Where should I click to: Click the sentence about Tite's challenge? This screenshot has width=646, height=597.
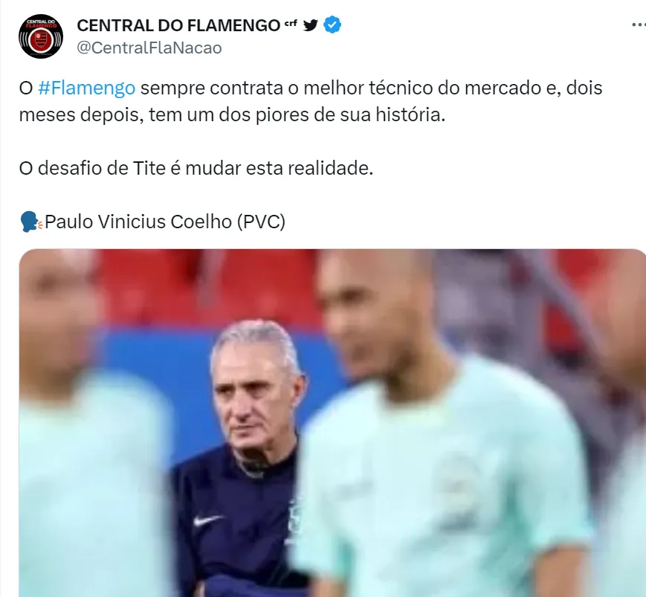[196, 168]
